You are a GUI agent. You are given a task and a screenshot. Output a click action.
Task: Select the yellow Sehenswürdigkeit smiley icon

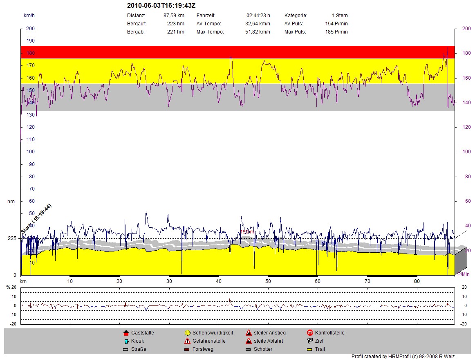click(x=187, y=333)
